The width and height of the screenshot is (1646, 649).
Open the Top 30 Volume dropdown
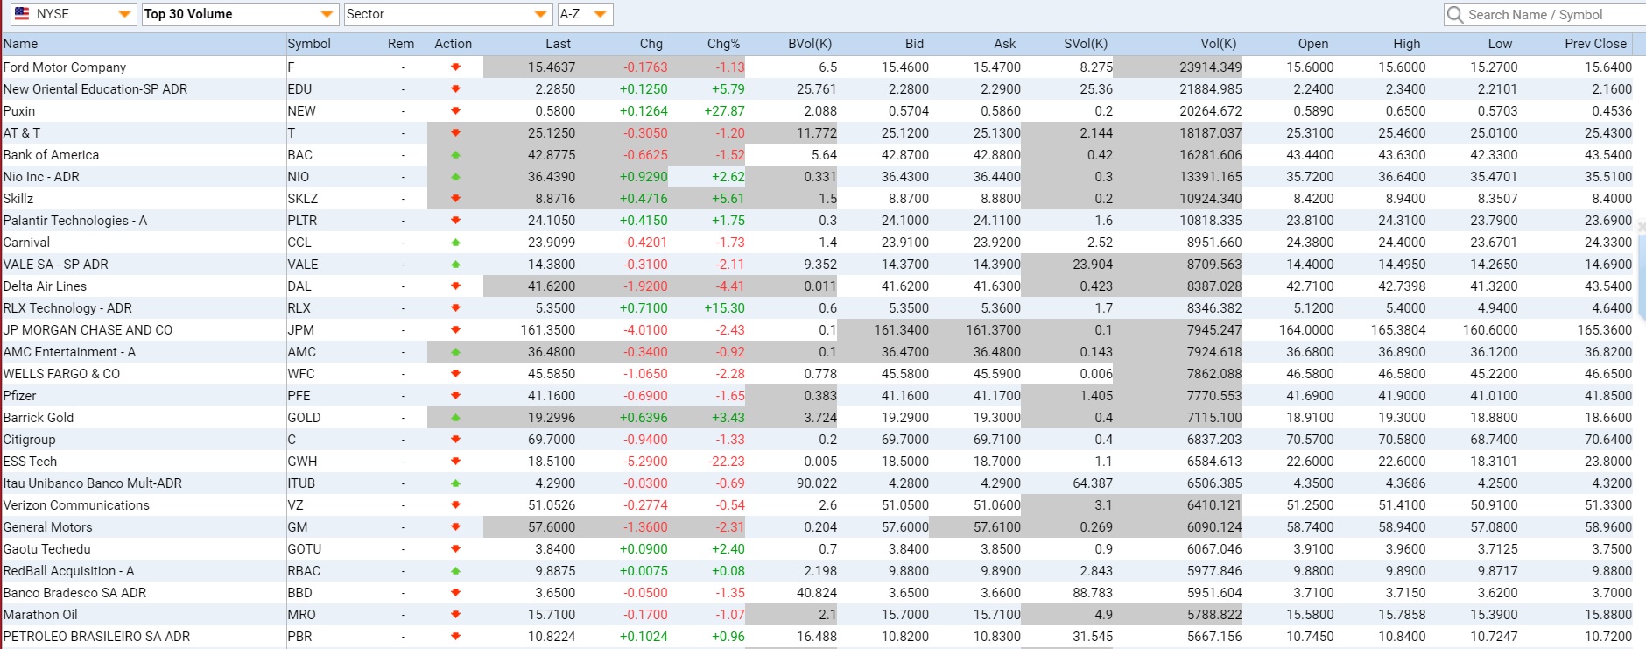(239, 14)
